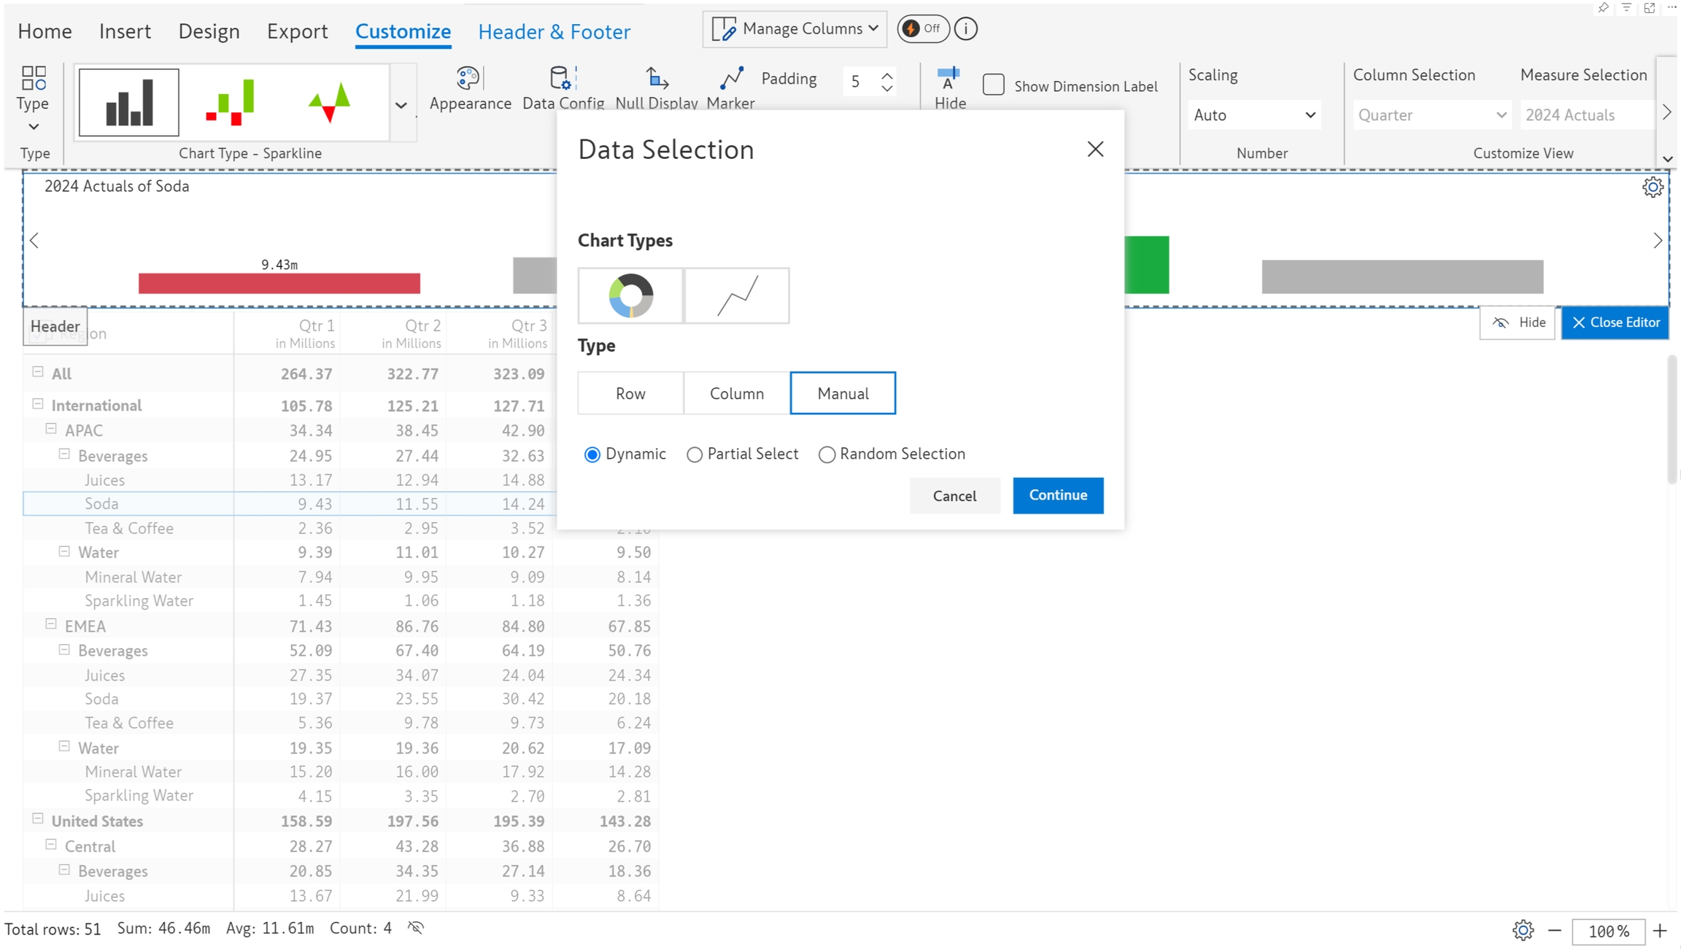Open the Scaling Auto dropdown
This screenshot has width=1681, height=949.
point(1253,115)
